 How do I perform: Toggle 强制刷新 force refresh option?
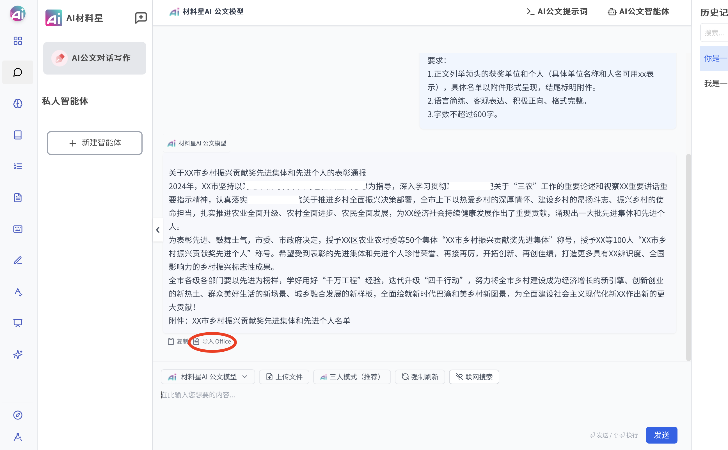pyautogui.click(x=420, y=377)
